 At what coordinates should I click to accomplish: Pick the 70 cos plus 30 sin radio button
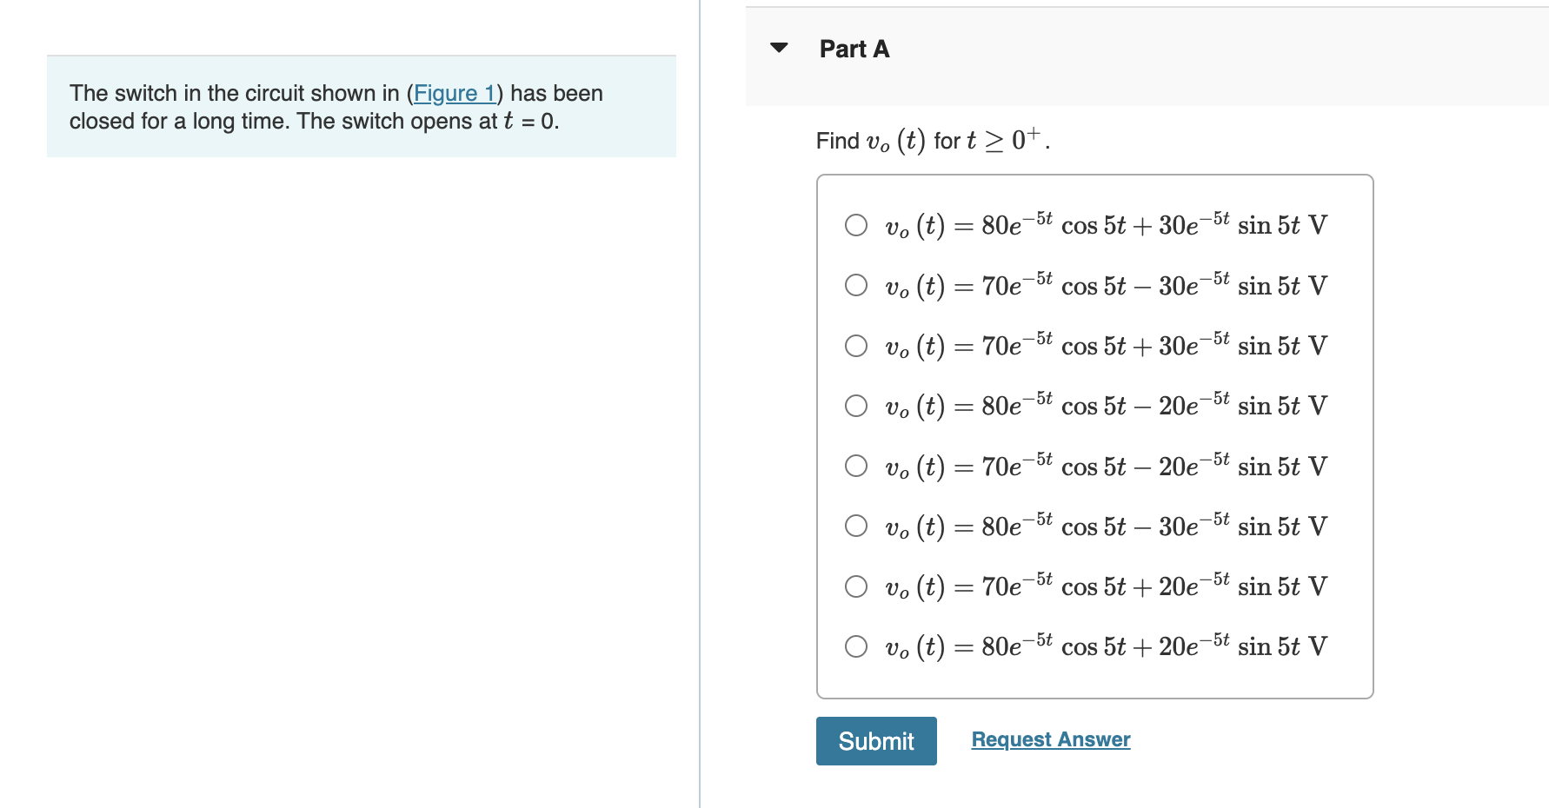pos(856,346)
